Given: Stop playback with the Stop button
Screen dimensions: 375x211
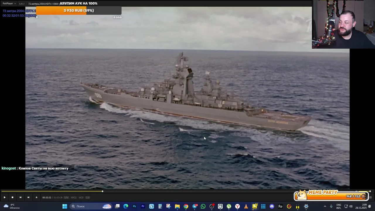Looking at the screenshot, I should tap(12, 197).
